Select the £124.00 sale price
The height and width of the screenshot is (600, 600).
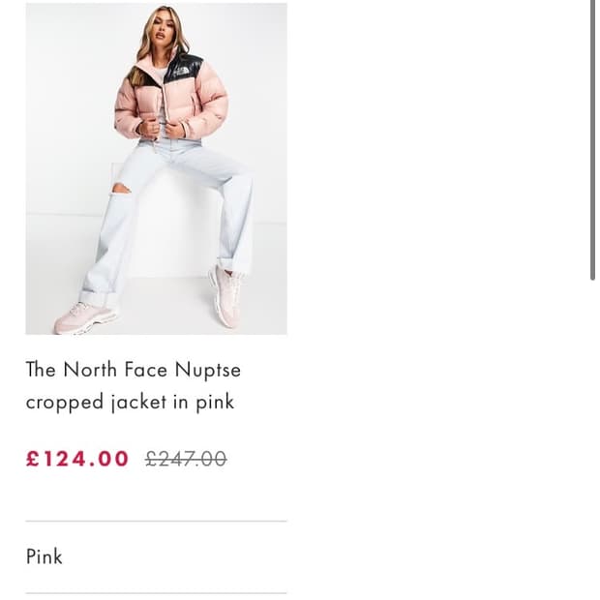coord(77,459)
